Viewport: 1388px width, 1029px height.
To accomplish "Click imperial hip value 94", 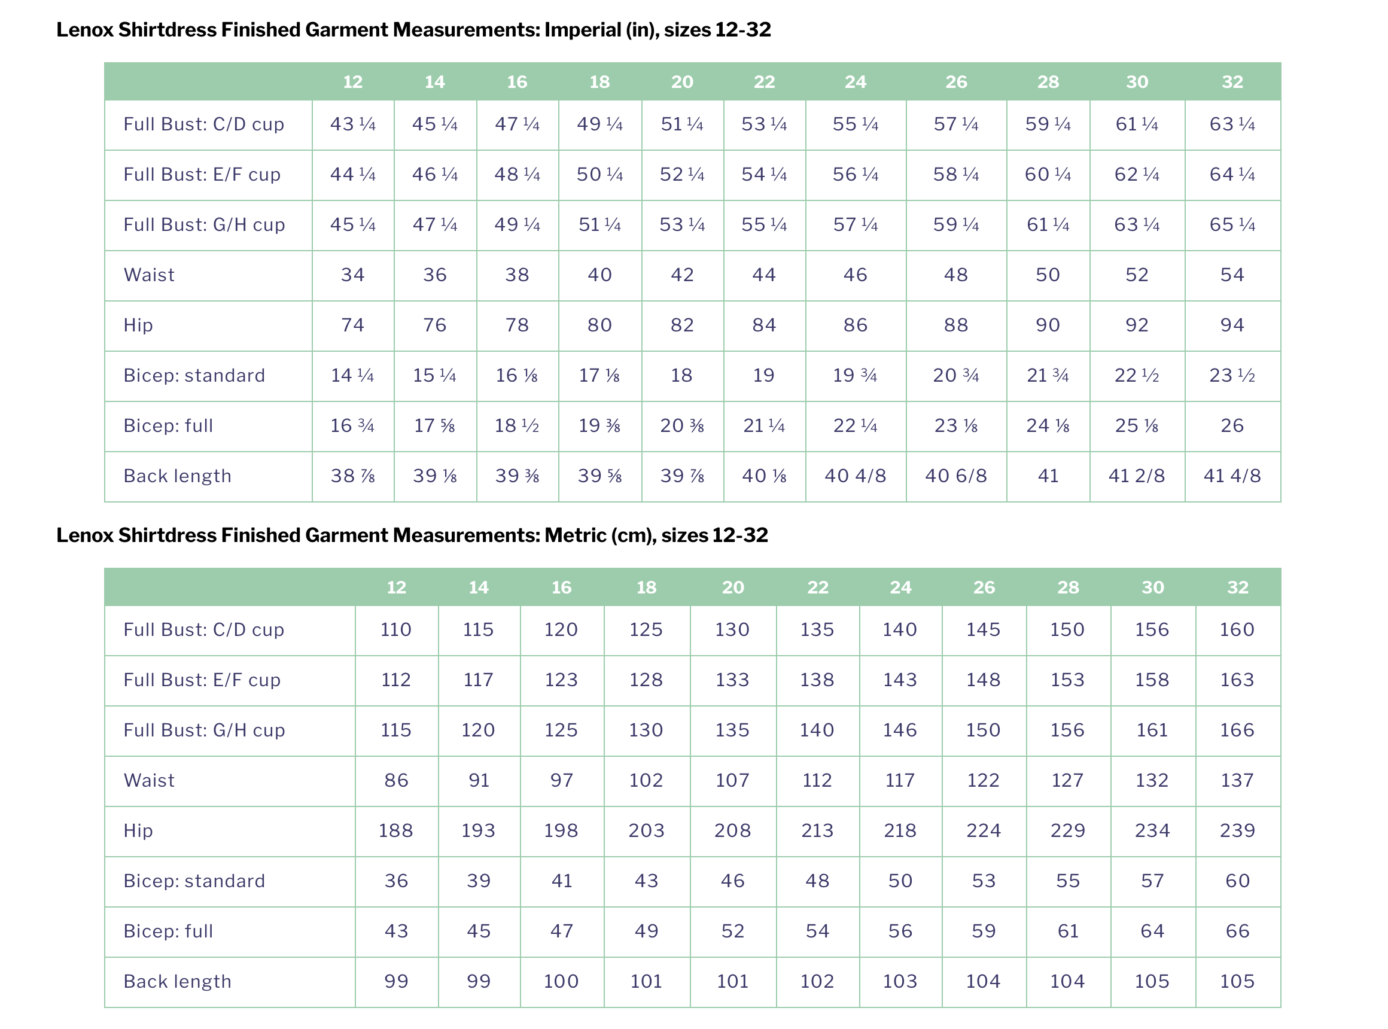I will [x=1232, y=324].
